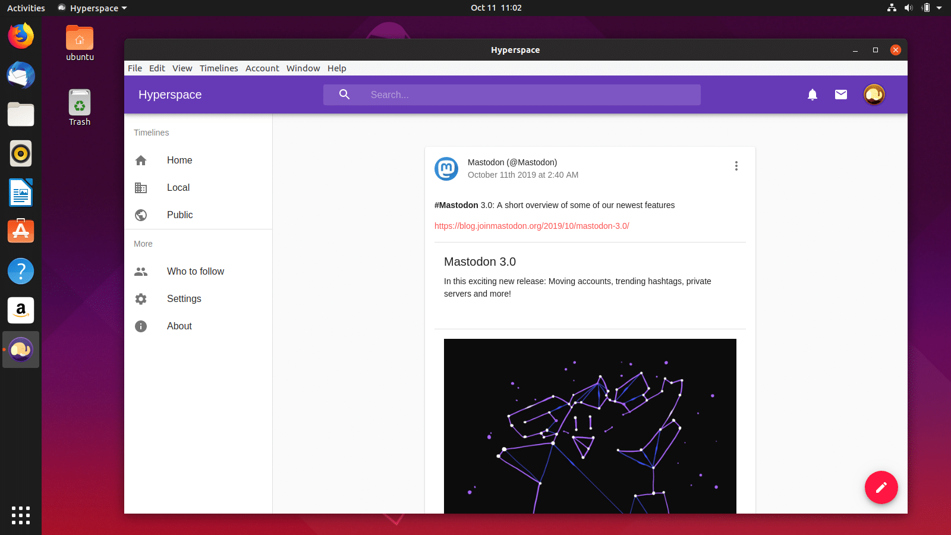This screenshot has height=535, width=951.
Task: Open clock and calendar Oct 11 11:02
Action: click(x=496, y=8)
